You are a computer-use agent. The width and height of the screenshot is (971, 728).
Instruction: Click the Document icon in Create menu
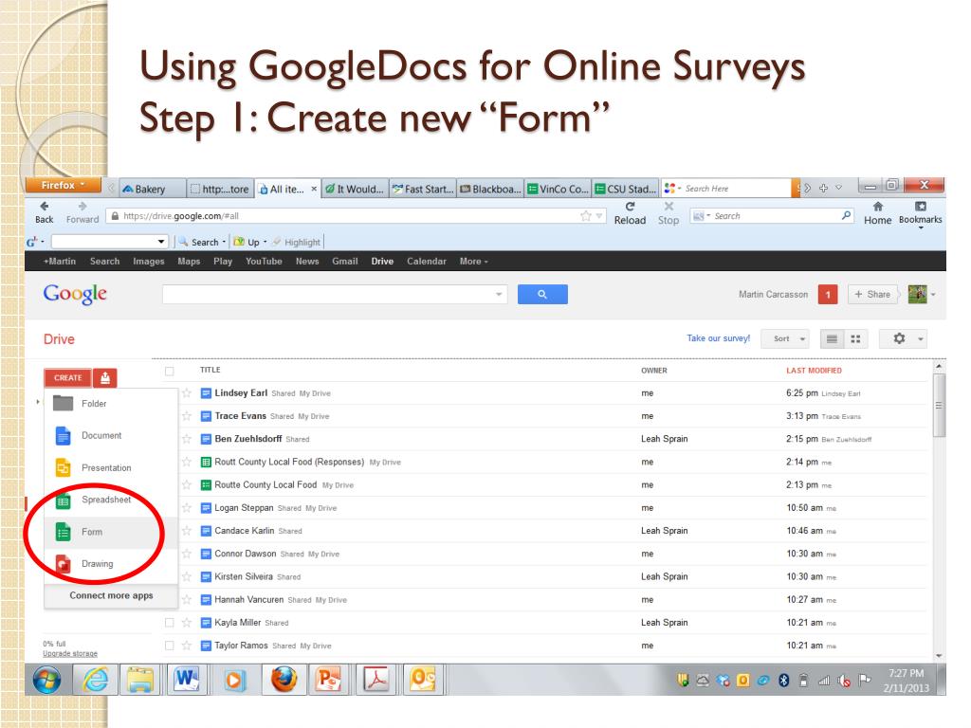(63, 436)
